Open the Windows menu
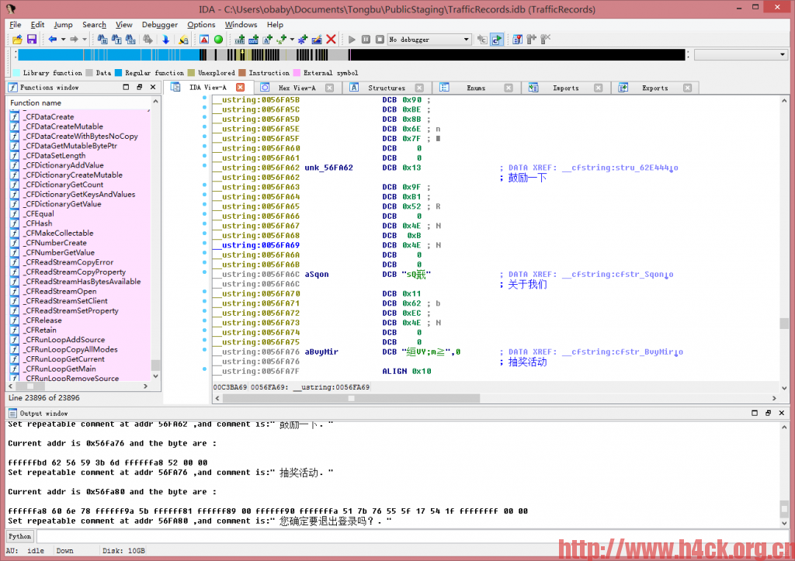This screenshot has height=561, width=795. (241, 24)
